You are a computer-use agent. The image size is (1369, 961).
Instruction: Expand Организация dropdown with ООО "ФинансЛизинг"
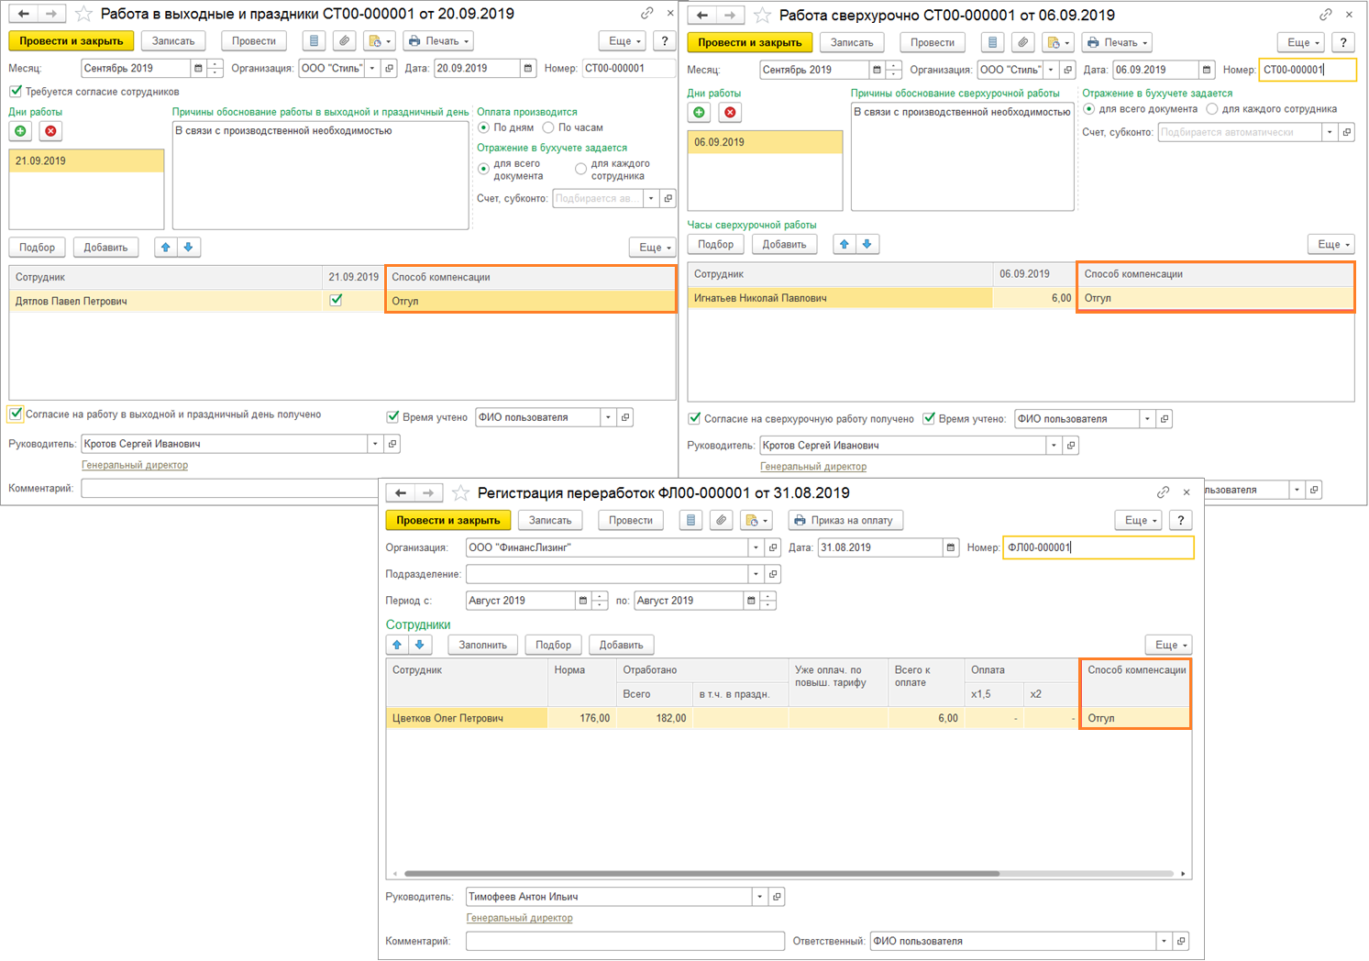pyautogui.click(x=756, y=547)
